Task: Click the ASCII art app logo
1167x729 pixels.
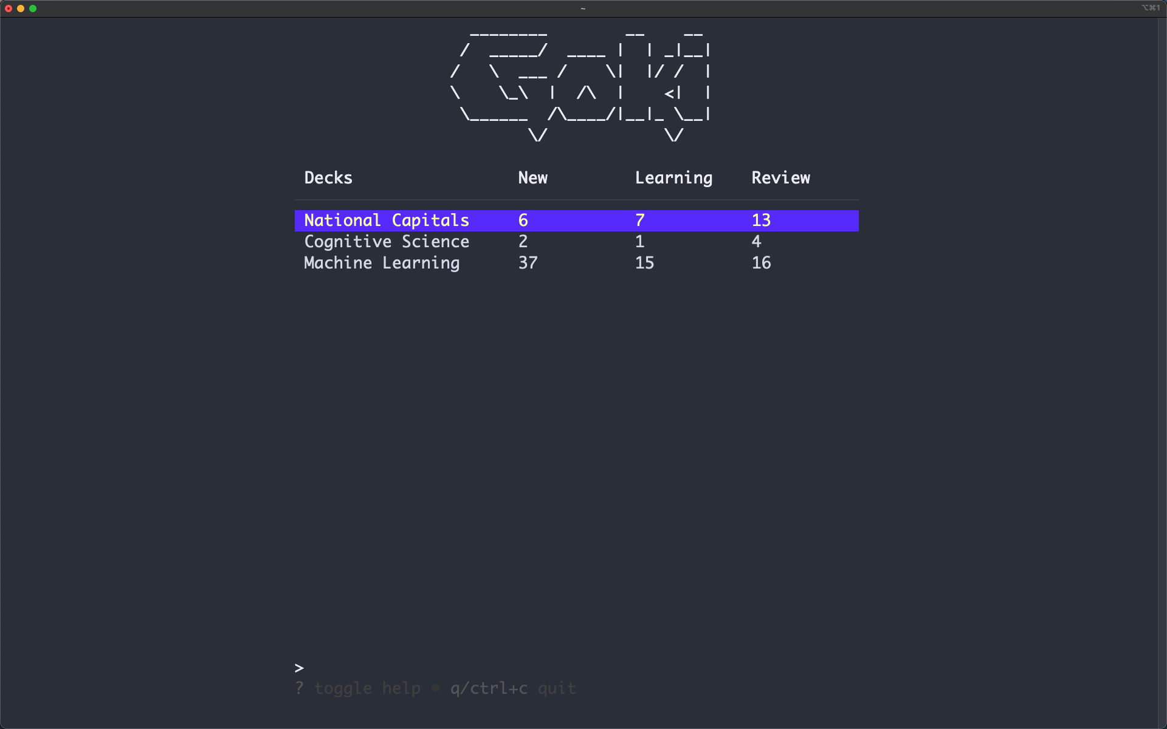Action: pos(580,85)
